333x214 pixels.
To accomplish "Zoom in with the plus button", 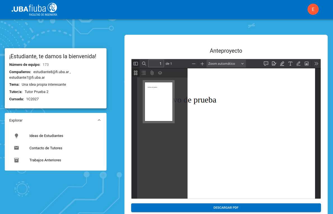I will point(202,64).
